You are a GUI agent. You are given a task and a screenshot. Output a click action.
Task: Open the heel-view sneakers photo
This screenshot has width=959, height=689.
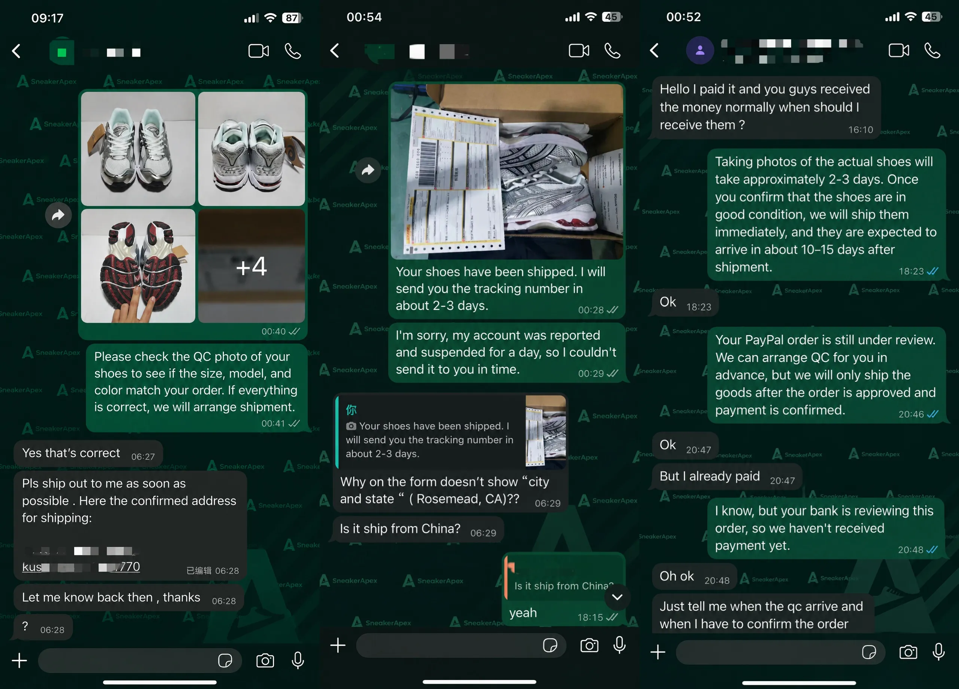(252, 149)
